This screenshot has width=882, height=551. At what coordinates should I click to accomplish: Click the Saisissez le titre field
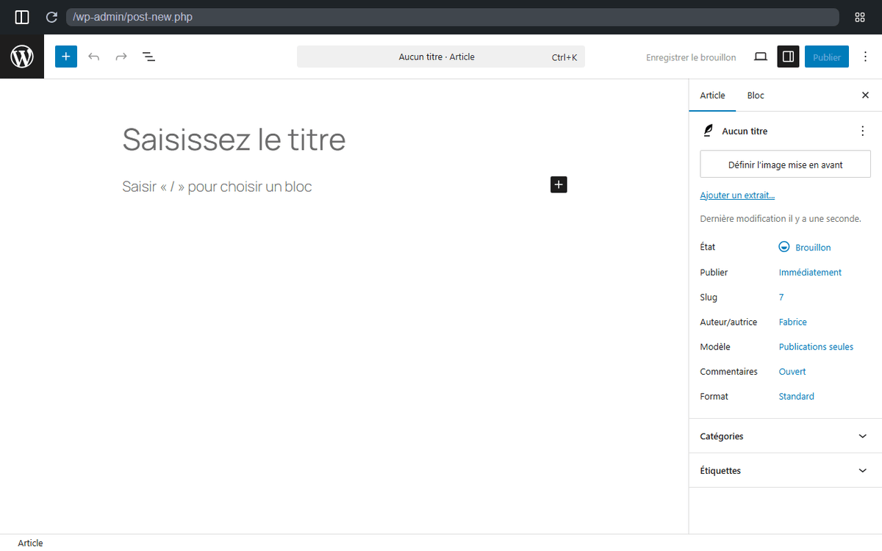[234, 140]
